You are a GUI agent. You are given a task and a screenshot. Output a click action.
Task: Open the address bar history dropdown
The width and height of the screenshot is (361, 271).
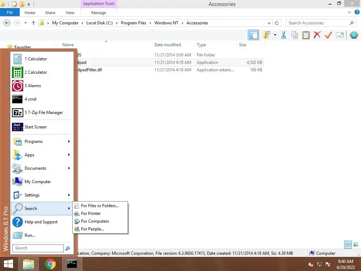[x=269, y=23]
